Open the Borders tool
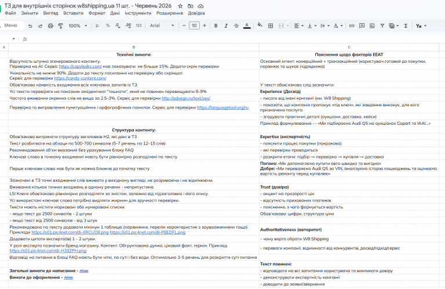The width and height of the screenshot is (445, 289). [271, 26]
